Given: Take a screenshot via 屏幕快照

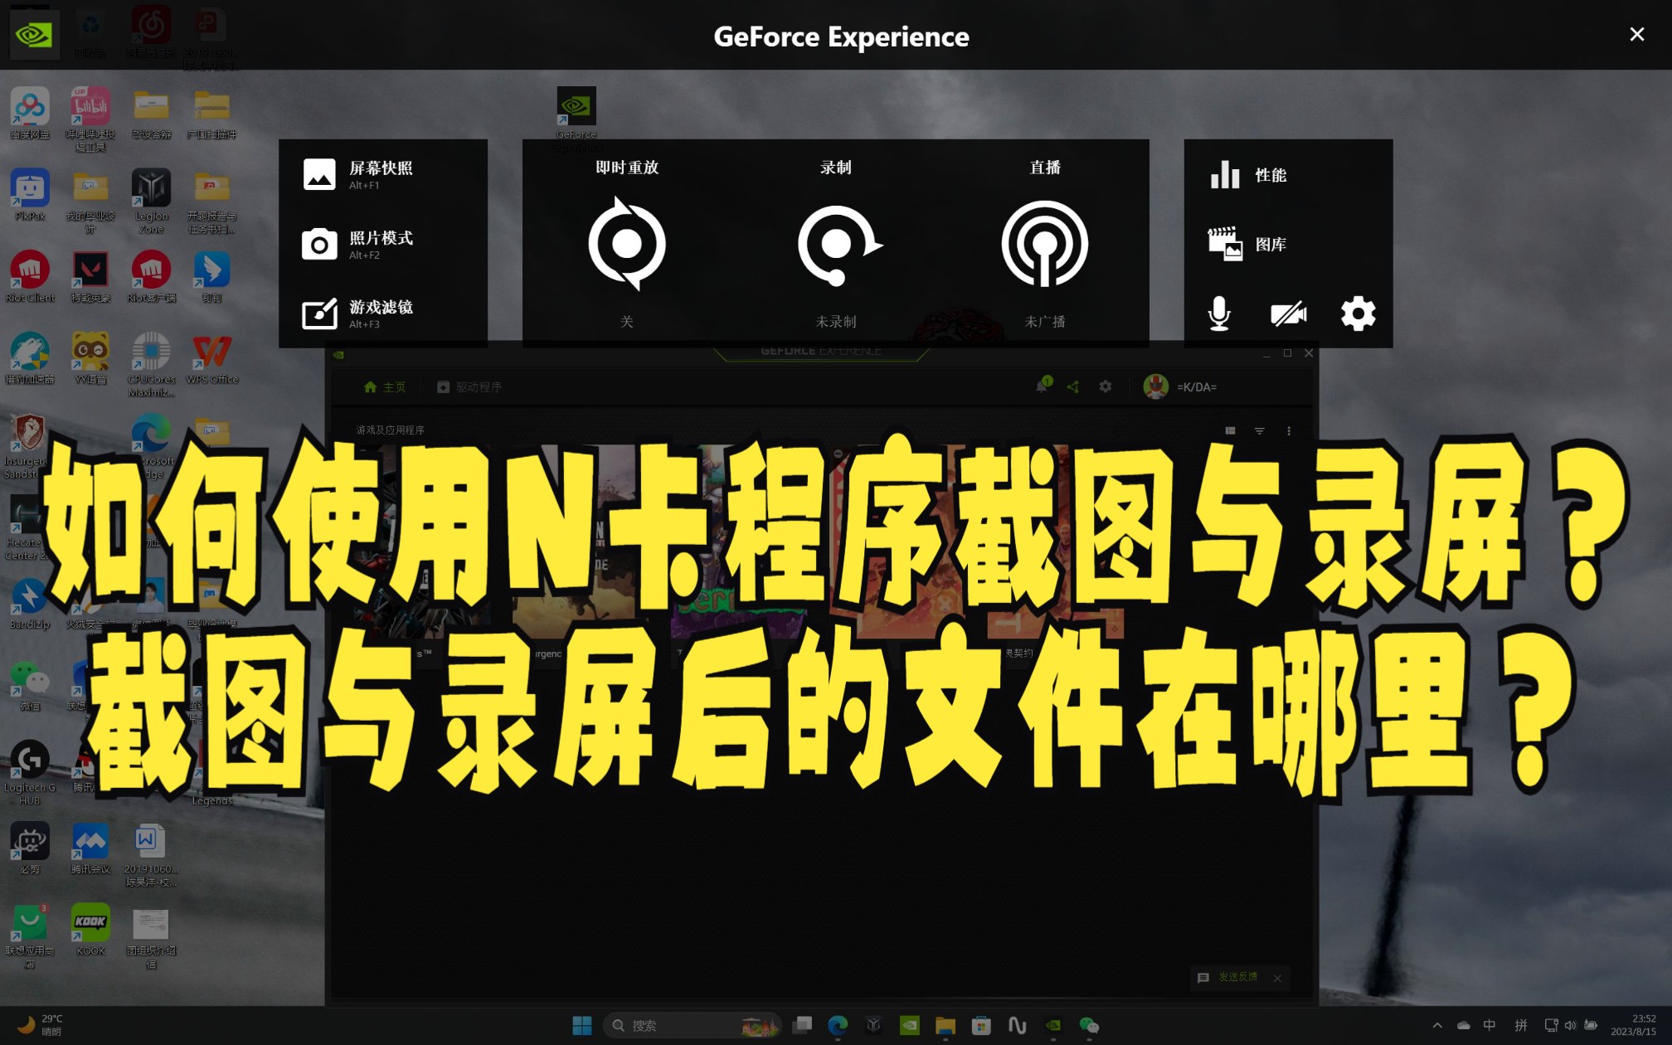Looking at the screenshot, I should pos(358,174).
